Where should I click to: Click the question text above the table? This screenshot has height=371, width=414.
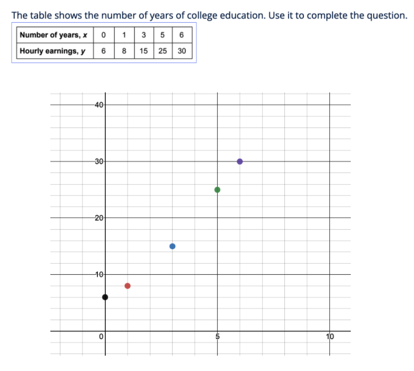click(209, 15)
